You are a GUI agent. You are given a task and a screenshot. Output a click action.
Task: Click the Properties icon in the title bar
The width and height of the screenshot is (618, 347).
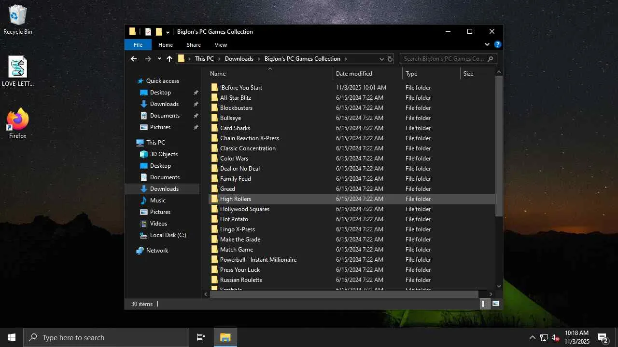(x=148, y=32)
